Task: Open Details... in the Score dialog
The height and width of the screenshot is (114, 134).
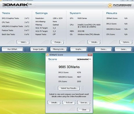Action: [54, 103]
